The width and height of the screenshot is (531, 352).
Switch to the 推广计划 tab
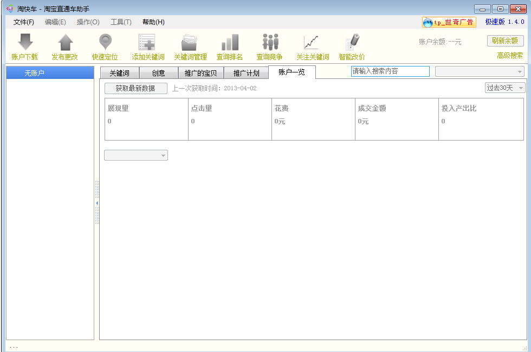click(246, 73)
